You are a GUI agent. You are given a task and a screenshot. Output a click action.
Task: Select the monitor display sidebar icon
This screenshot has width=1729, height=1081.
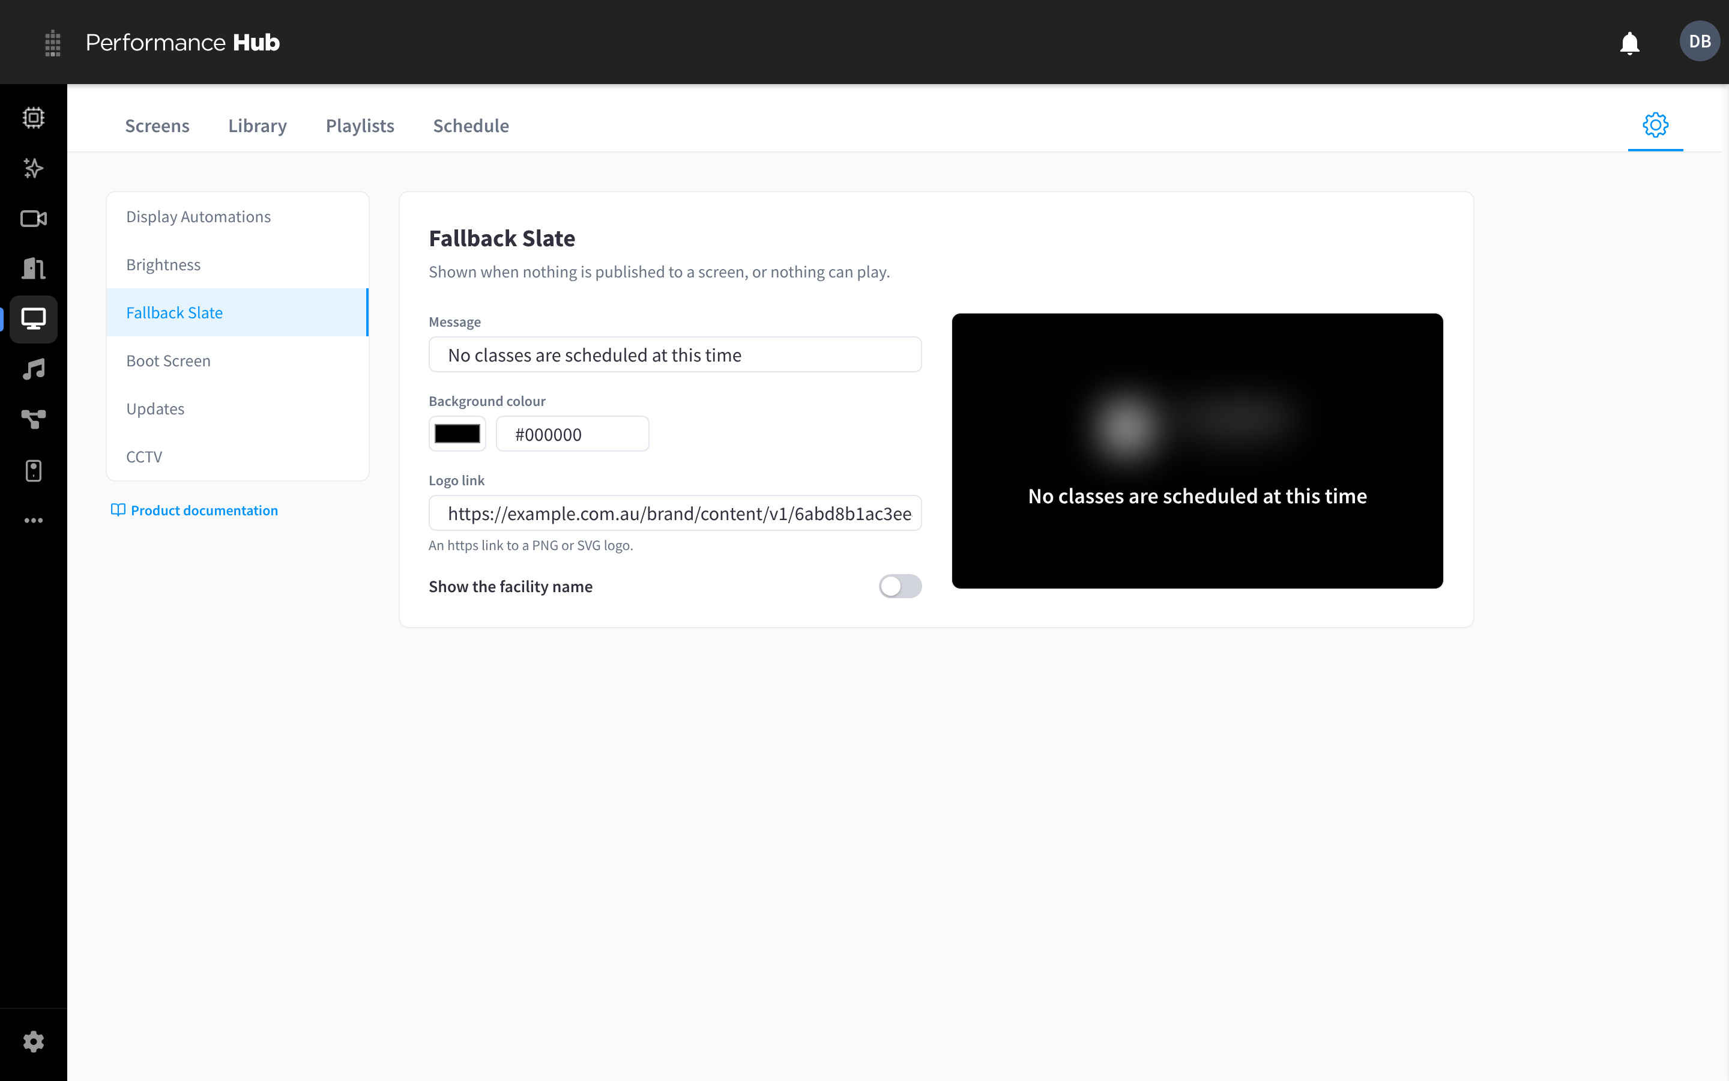coord(34,319)
